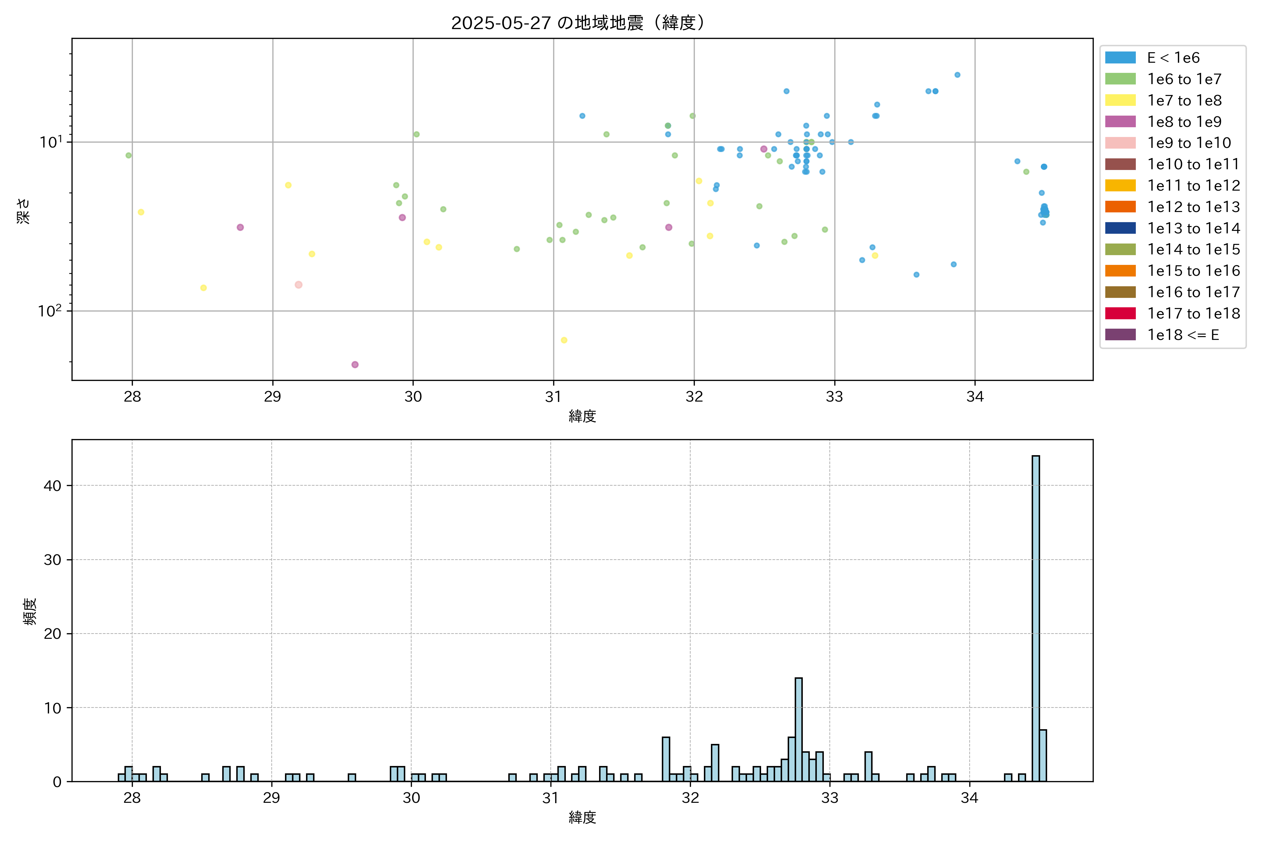Screen dimensions: 1262x841
Task: Click the histogram bar peaking at 14
Action: tap(799, 730)
